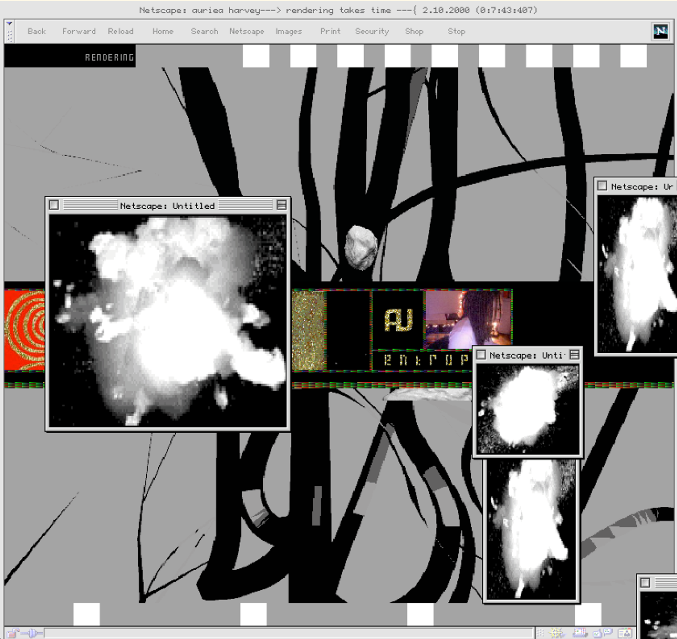Go to Home via the toolbar
Screen dimensions: 677x639
click(163, 31)
